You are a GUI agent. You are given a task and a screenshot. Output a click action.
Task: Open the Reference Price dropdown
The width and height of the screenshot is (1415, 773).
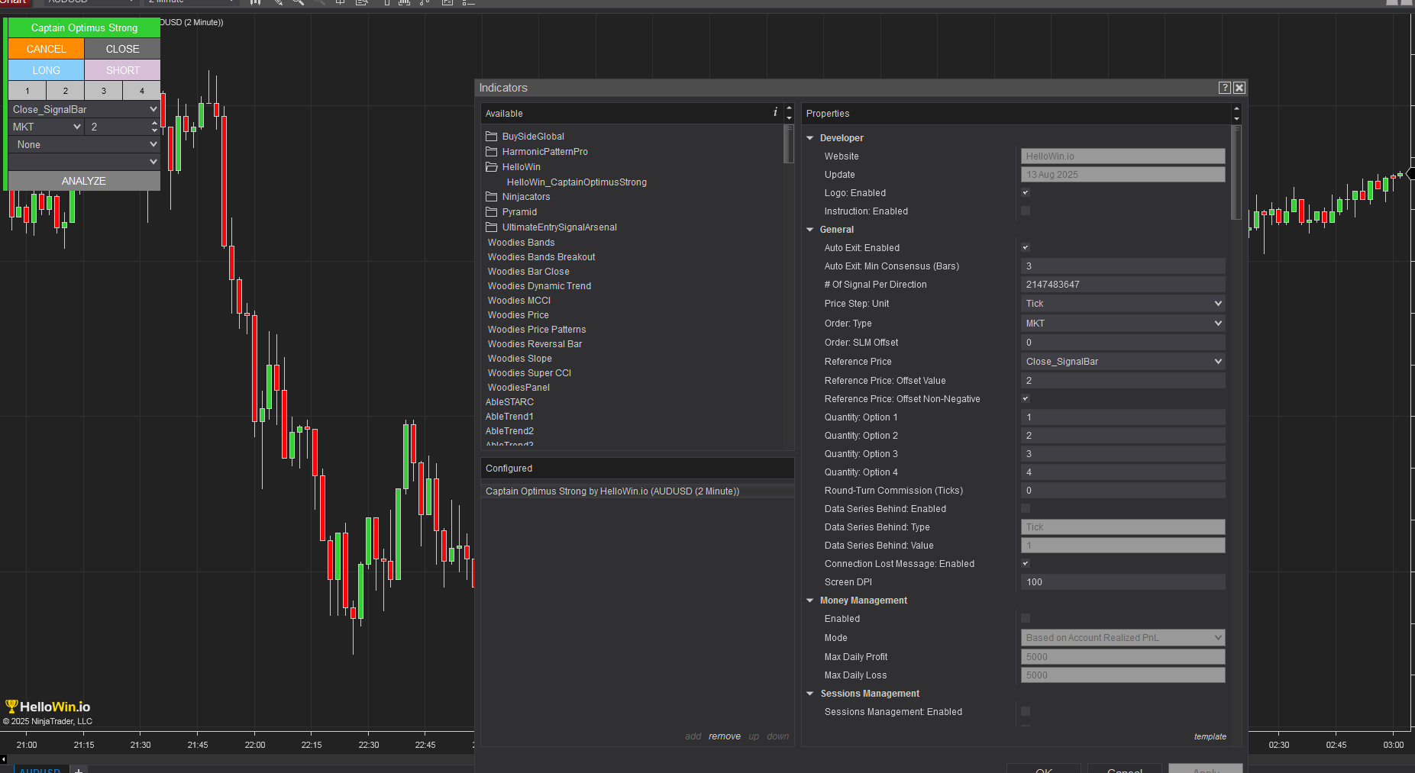click(x=1123, y=362)
